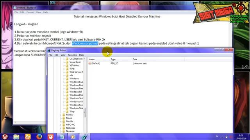The image size is (250, 140).
Task: Click the battery power tray icon
Action: click(227, 137)
